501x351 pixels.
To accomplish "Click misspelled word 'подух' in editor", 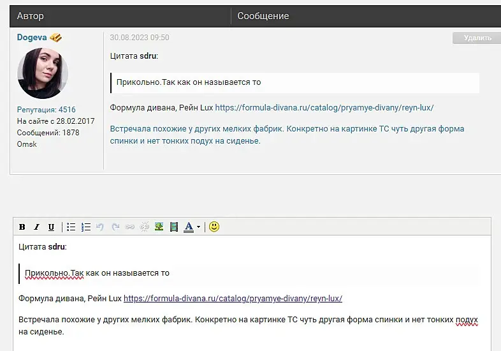I will (x=467, y=320).
